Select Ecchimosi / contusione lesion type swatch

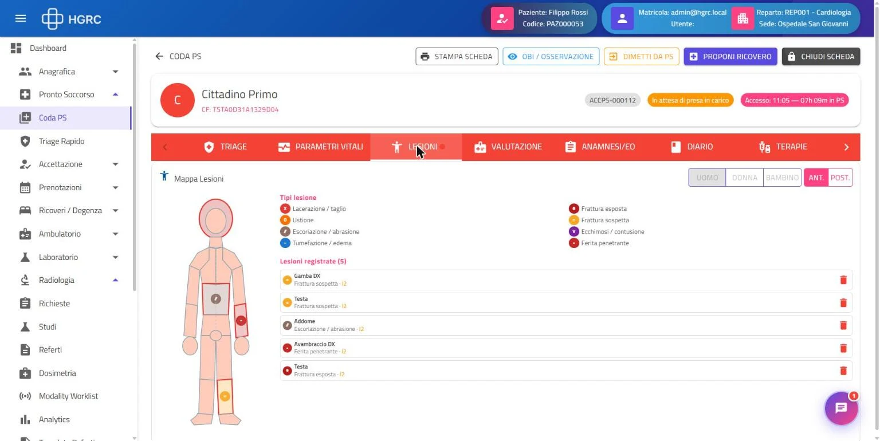pos(574,231)
